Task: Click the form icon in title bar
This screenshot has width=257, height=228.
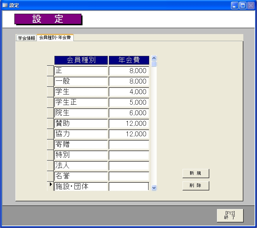Action: coord(5,5)
